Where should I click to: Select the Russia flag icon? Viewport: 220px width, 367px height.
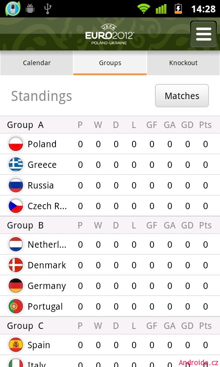16,185
